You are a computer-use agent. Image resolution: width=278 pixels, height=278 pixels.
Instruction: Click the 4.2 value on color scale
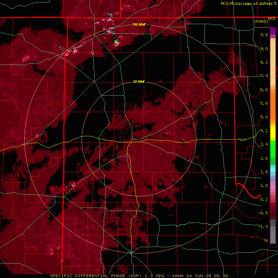click(x=264, y=131)
